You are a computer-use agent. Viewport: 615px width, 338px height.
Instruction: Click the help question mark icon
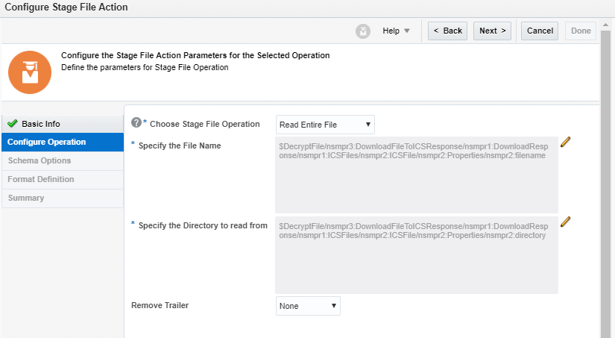click(x=136, y=123)
